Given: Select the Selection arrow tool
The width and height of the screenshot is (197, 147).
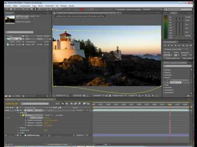Looking at the screenshot, I should click(x=7, y=9).
